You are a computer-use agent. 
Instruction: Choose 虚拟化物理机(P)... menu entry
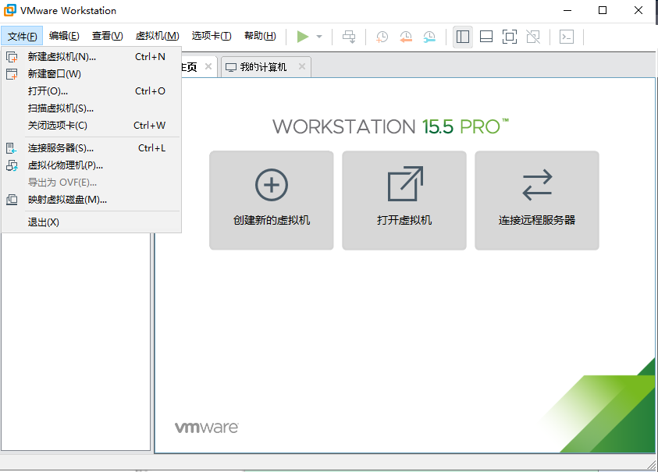pyautogui.click(x=91, y=165)
